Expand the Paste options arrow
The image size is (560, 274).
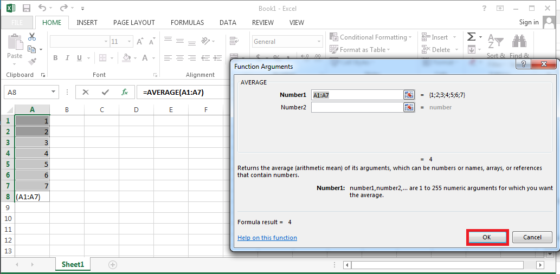14,64
